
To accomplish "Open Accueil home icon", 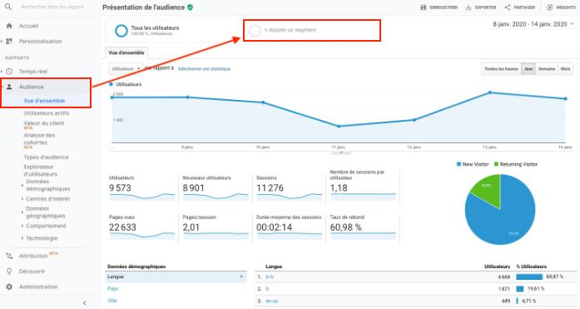I will pyautogui.click(x=9, y=26).
